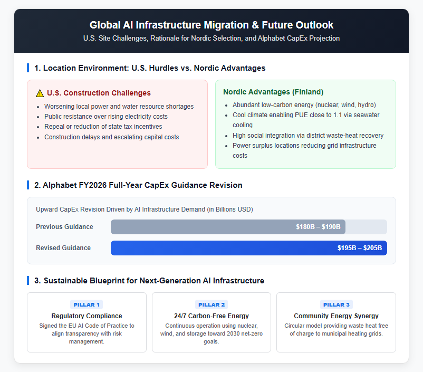Click bullet 'Worsening local power and water resource shortages'

click(119, 107)
